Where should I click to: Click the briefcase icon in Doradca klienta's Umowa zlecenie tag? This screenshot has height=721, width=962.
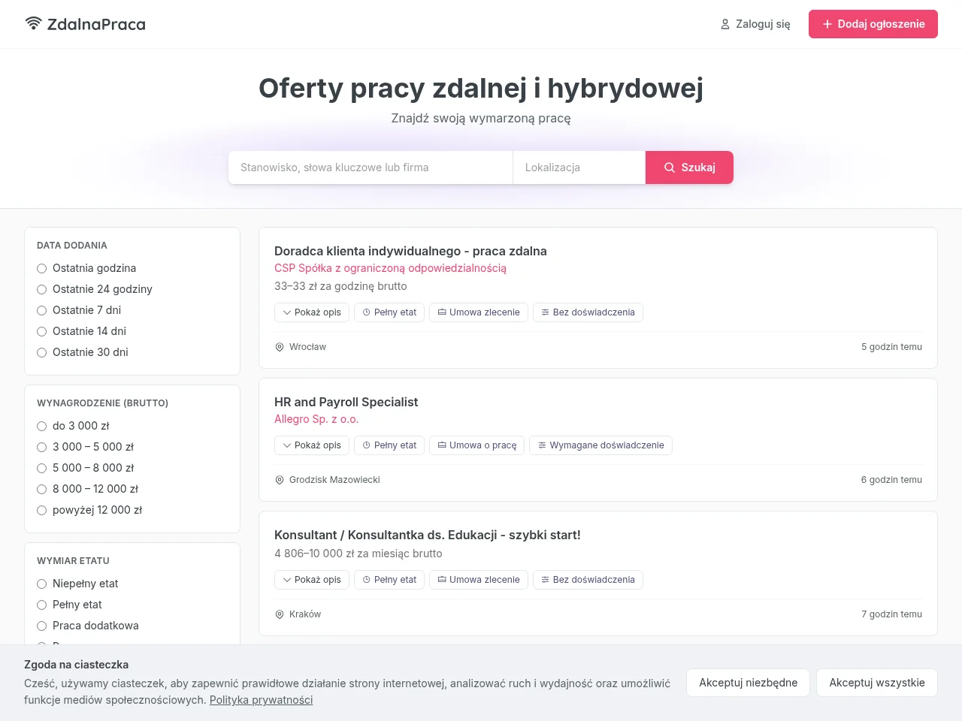click(442, 312)
